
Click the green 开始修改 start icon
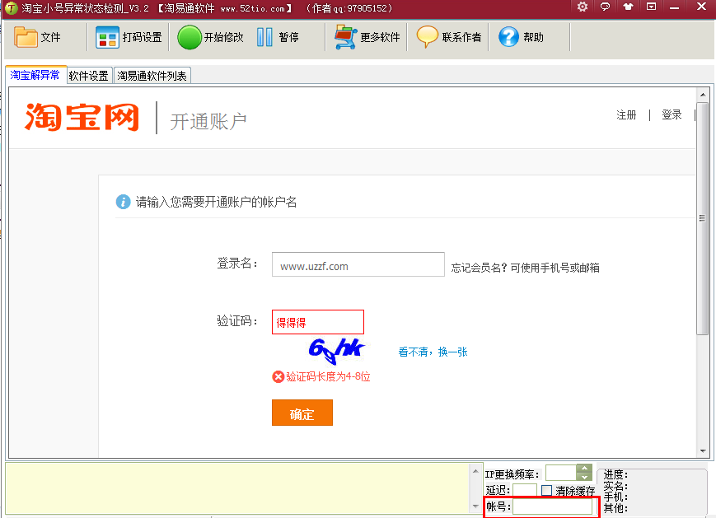tap(189, 37)
